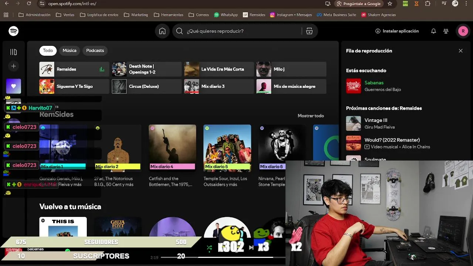The width and height of the screenshot is (473, 266).
Task: Expand the Administración bookmarks folder
Action: (x=34, y=15)
